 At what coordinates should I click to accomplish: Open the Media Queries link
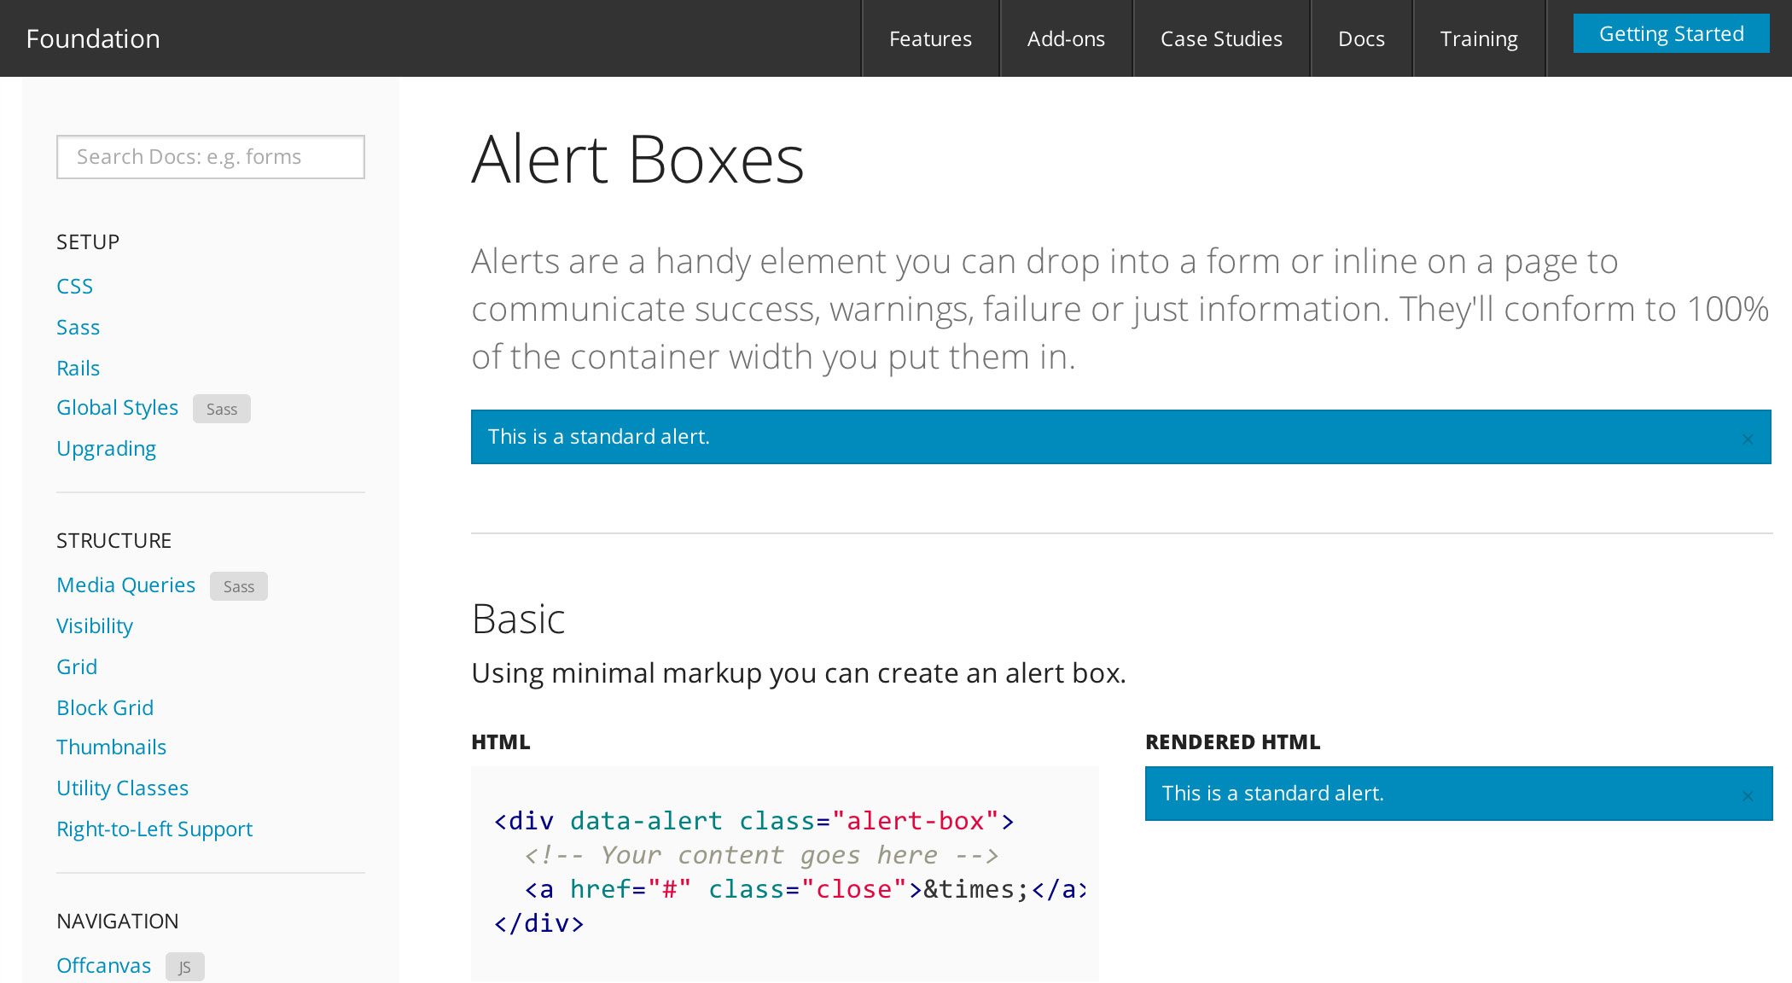[x=125, y=585]
